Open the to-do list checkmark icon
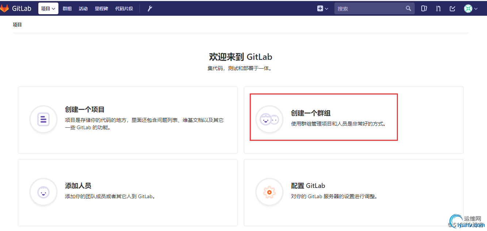This screenshot has height=231, width=487. (452, 8)
